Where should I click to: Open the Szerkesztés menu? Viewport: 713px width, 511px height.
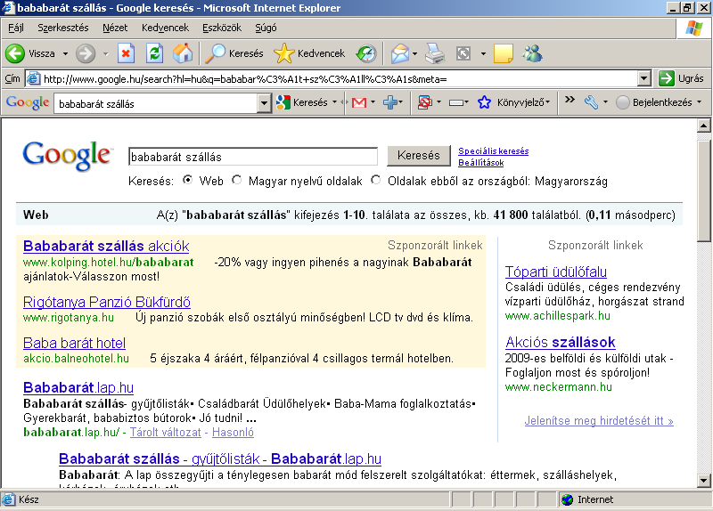(62, 28)
